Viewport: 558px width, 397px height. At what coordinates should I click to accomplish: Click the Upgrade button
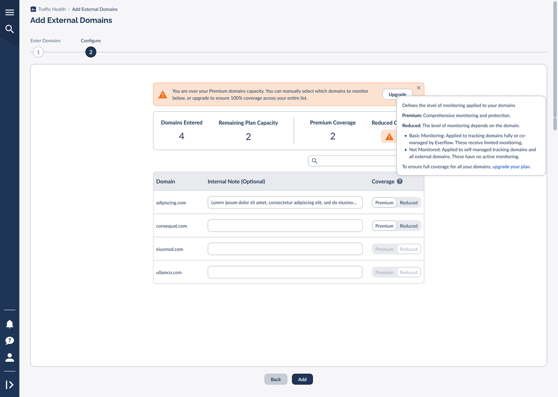(x=398, y=94)
